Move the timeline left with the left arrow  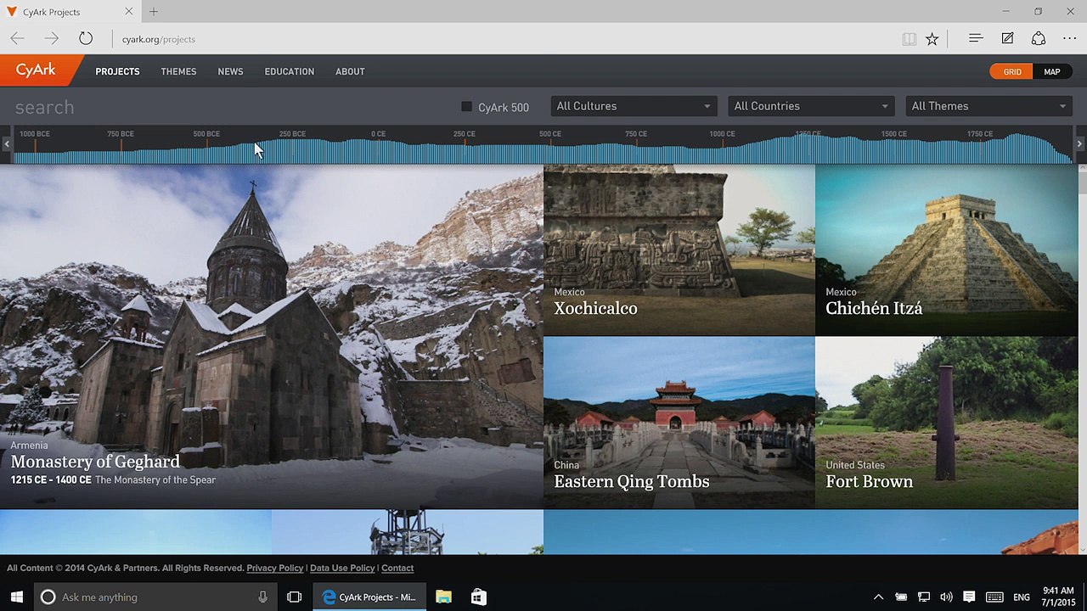pyautogui.click(x=7, y=144)
